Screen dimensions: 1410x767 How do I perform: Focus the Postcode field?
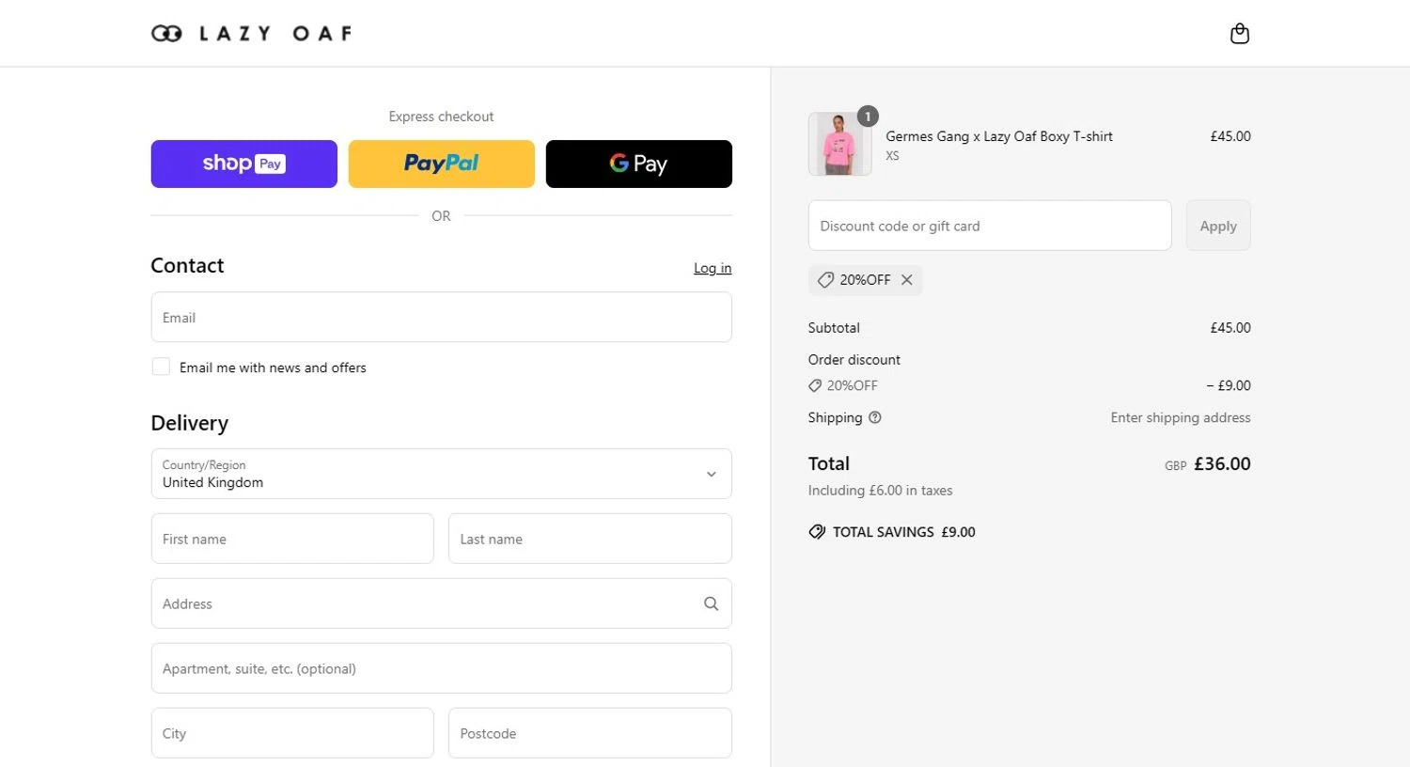pos(590,733)
